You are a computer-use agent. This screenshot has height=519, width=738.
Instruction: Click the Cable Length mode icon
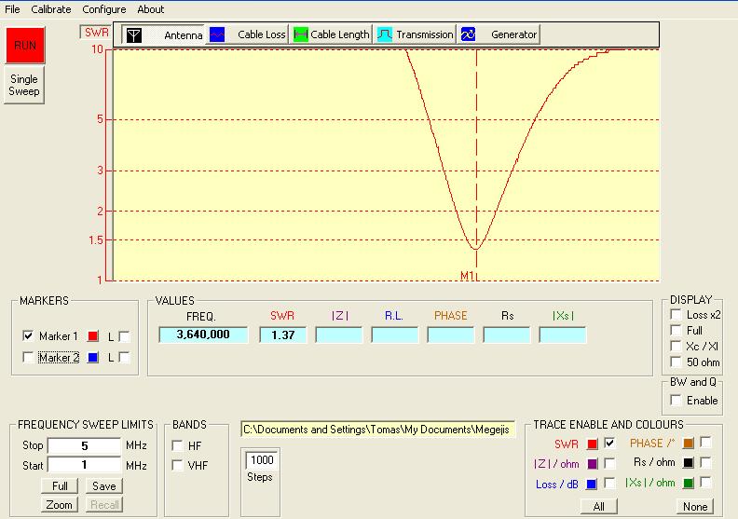301,34
